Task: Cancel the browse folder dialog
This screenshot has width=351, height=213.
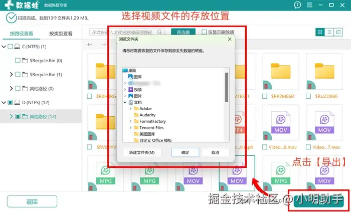Action: tap(215, 152)
